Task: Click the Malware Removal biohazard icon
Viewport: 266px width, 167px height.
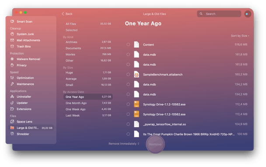Action: point(12,59)
